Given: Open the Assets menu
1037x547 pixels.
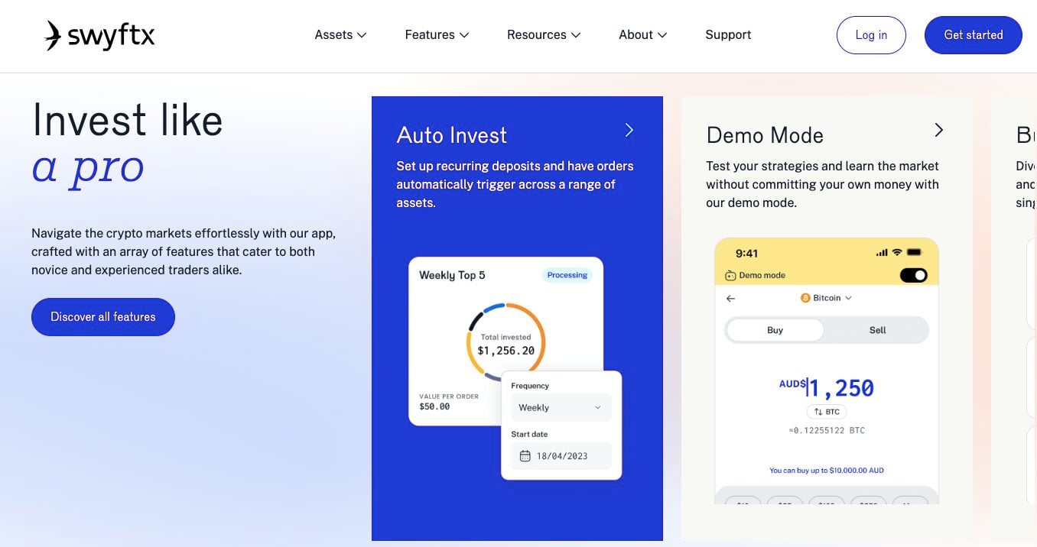Looking at the screenshot, I should 341,35.
